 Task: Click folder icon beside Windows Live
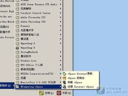pos(17,61)
